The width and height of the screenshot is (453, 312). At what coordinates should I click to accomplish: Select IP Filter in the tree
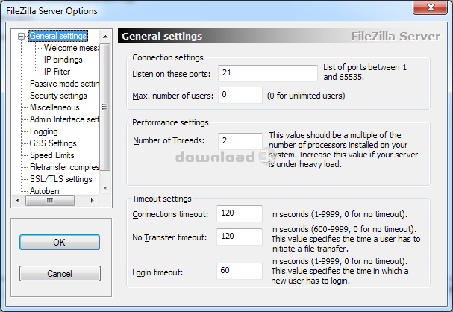(56, 72)
